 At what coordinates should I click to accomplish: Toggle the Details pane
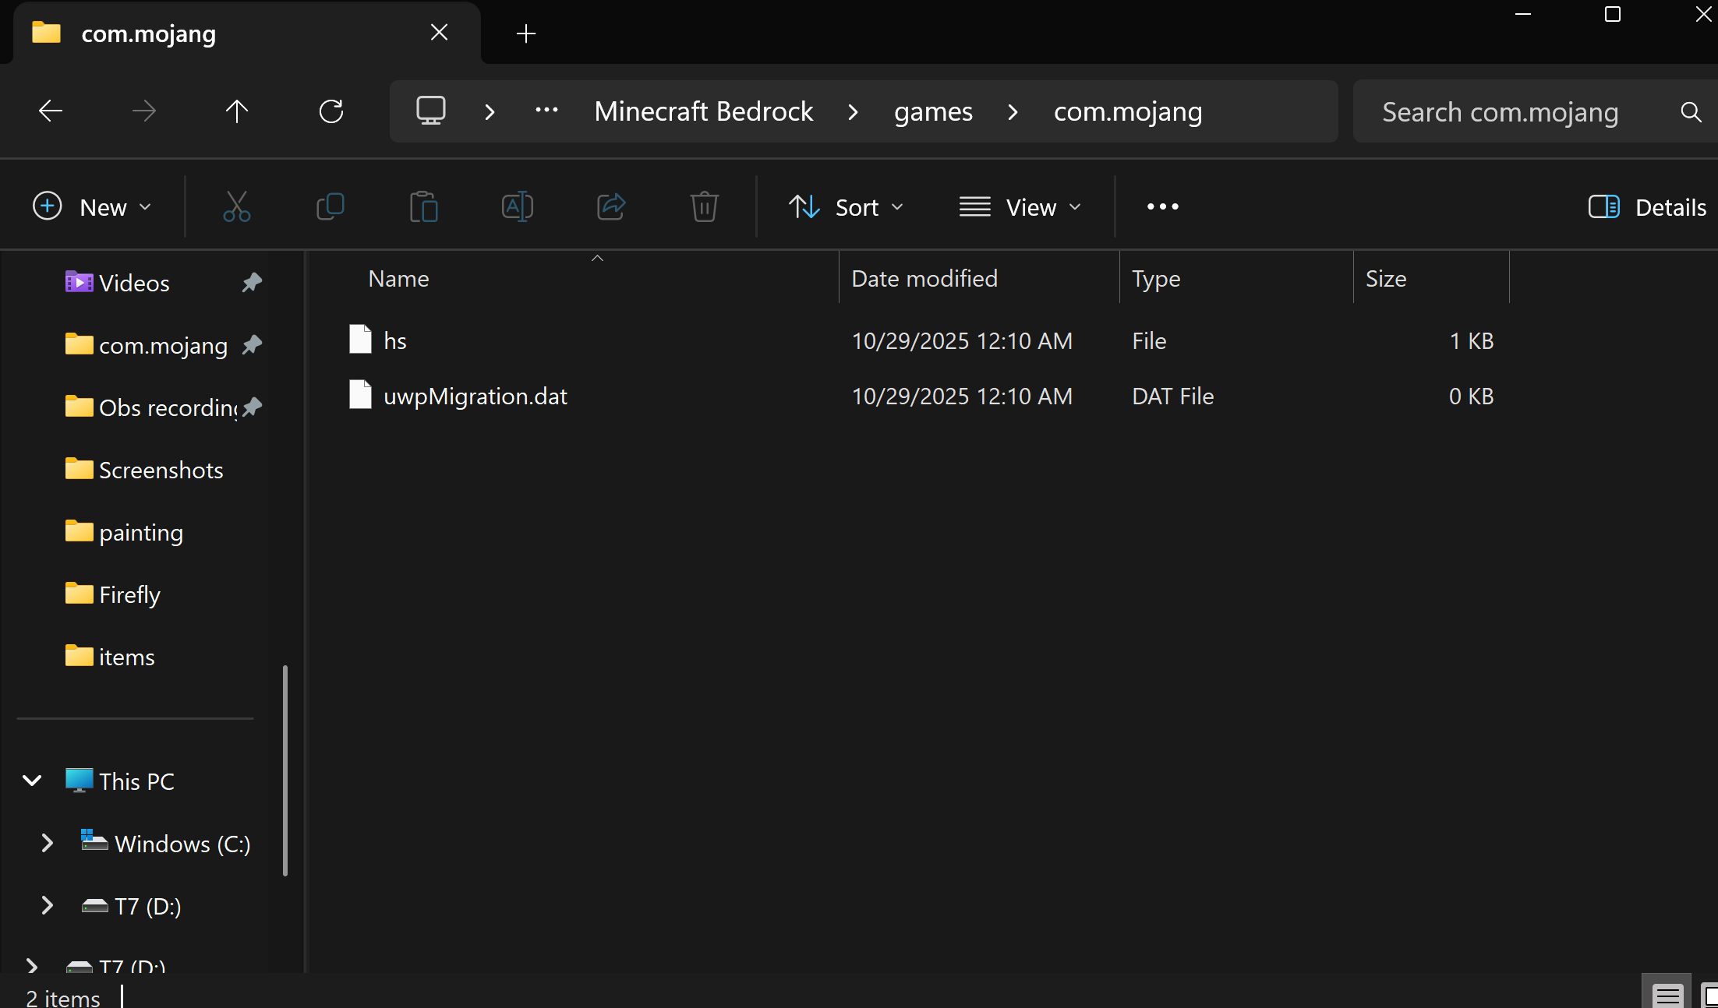[x=1647, y=207]
